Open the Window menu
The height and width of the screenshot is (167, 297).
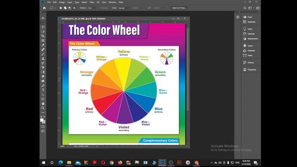[112, 2]
